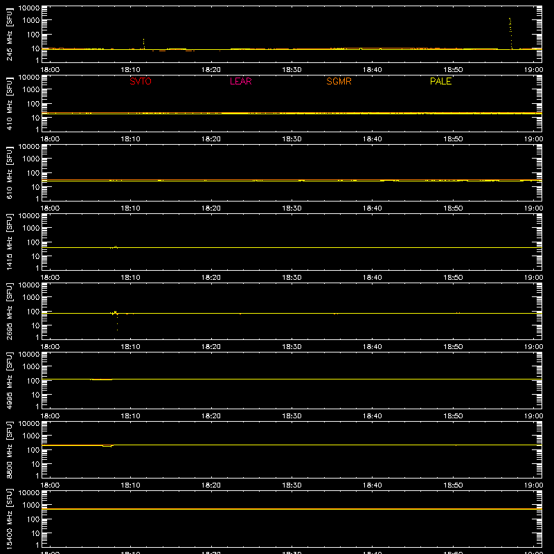Click the dip near 18:08 in 2695 MHz plot
Image resolution: width=554 pixels, height=554 pixels.
(x=117, y=322)
